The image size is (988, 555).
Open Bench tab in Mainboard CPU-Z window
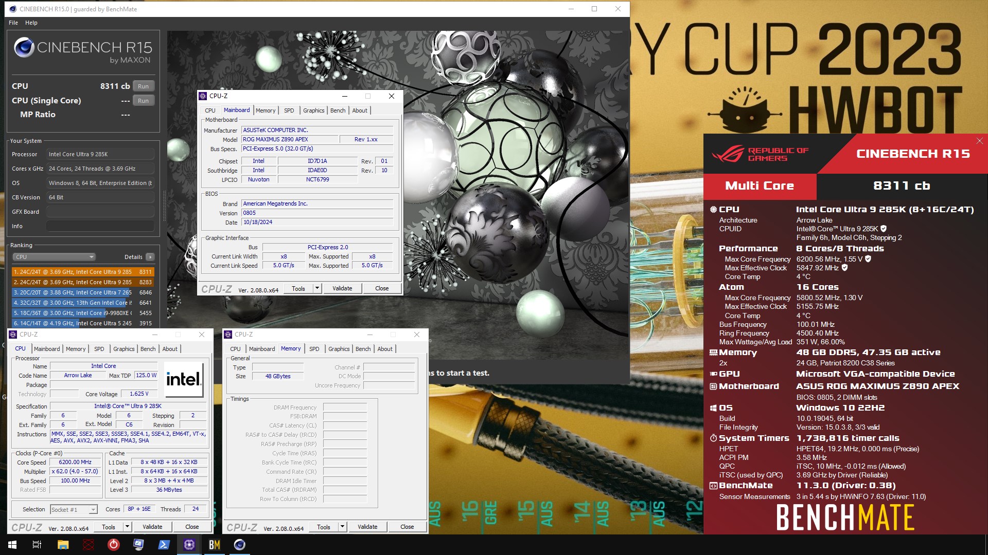click(x=338, y=110)
